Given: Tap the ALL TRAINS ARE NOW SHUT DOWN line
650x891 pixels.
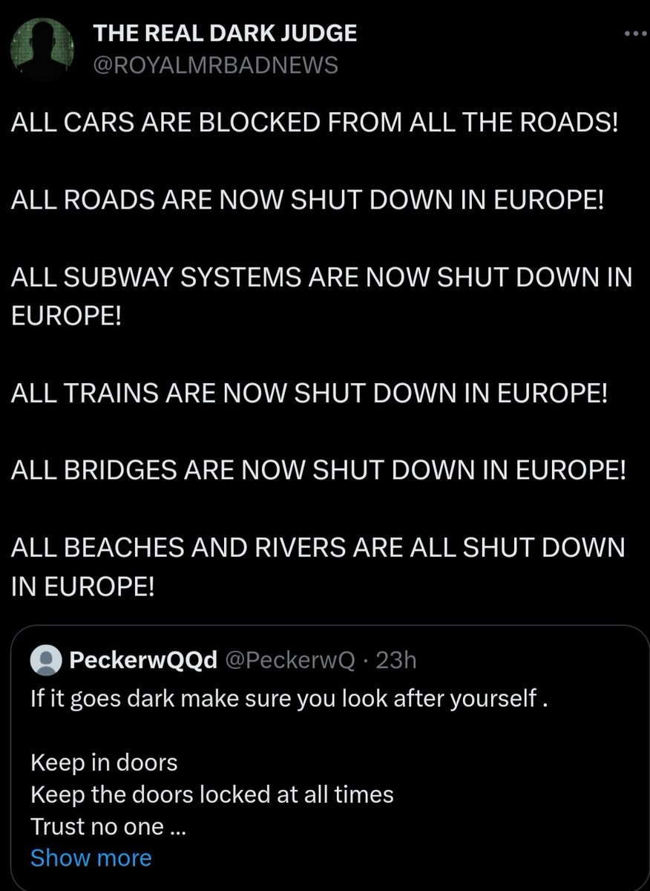Looking at the screenshot, I should (310, 392).
